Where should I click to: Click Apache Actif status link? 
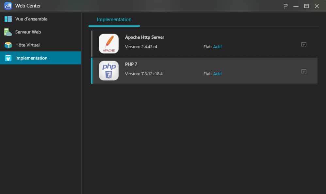pos(218,47)
